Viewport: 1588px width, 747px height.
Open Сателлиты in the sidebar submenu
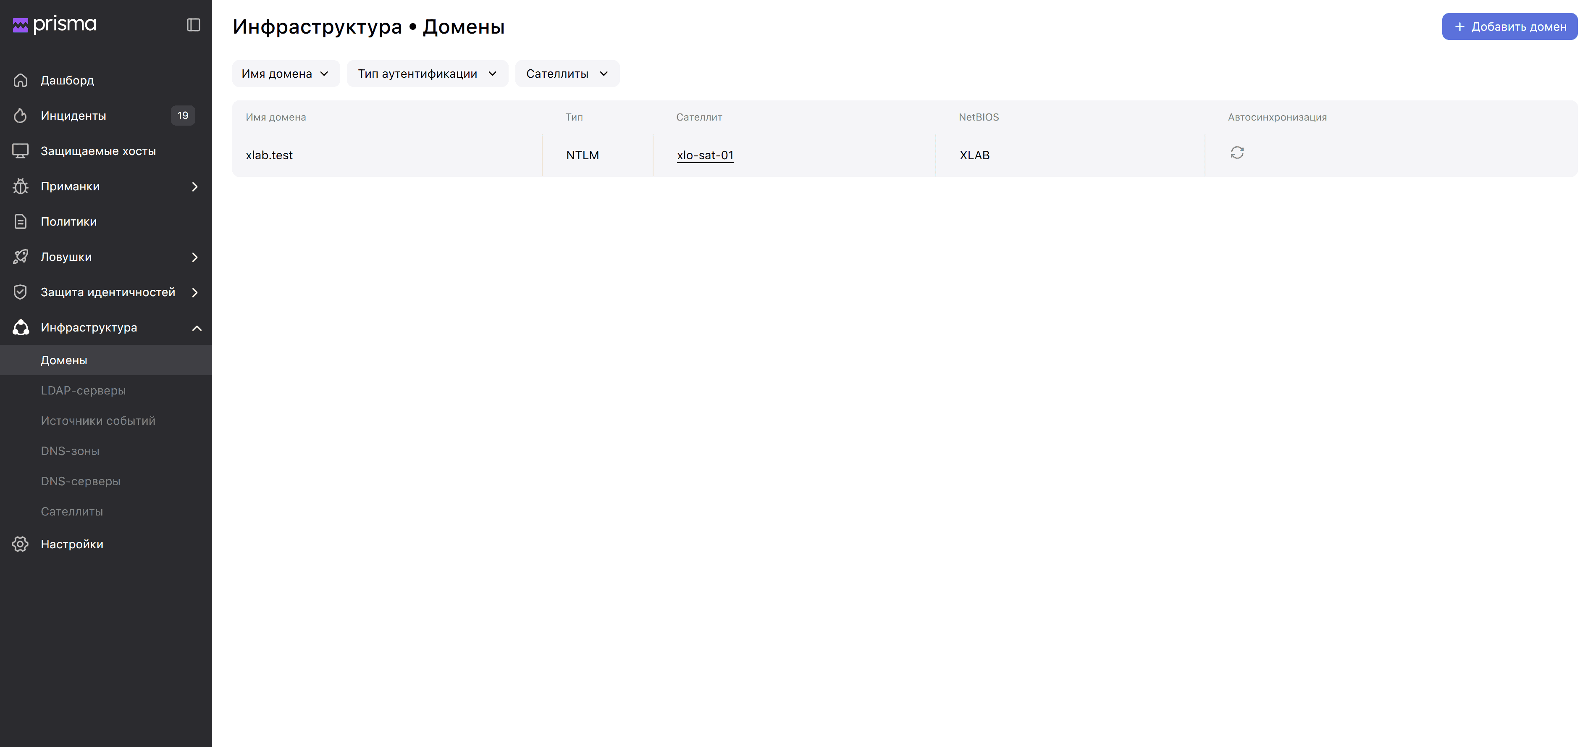(x=106, y=511)
